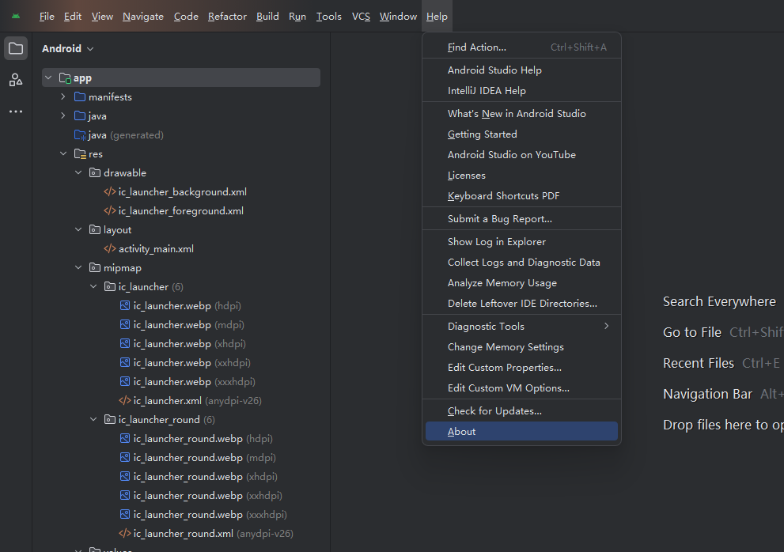Image resolution: width=784 pixels, height=552 pixels.
Task: Choose Delete Leftover IDE Directories...
Action: [x=521, y=304]
